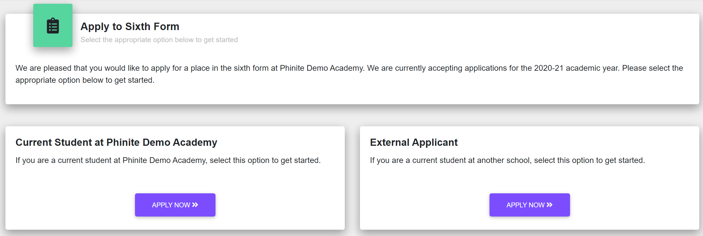Click the 'Select the appropriate option below' subtitle
Screen dimensions: 703x236
coord(159,40)
